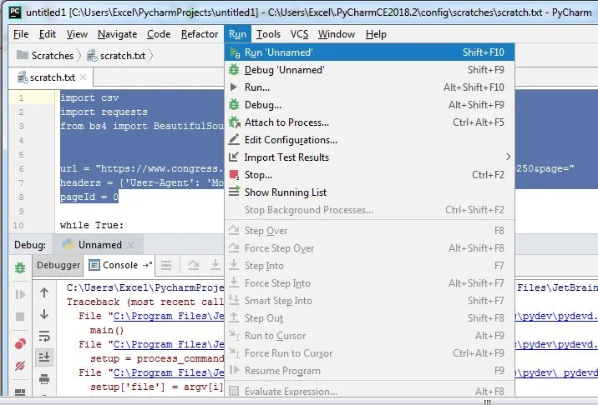Open the Code menu
The image size is (598, 405).
159,34
